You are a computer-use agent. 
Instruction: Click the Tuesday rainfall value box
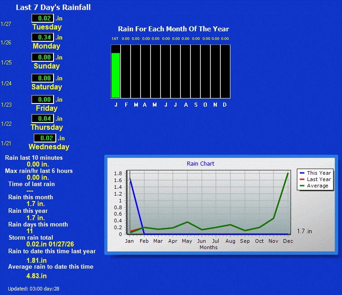tap(43, 18)
